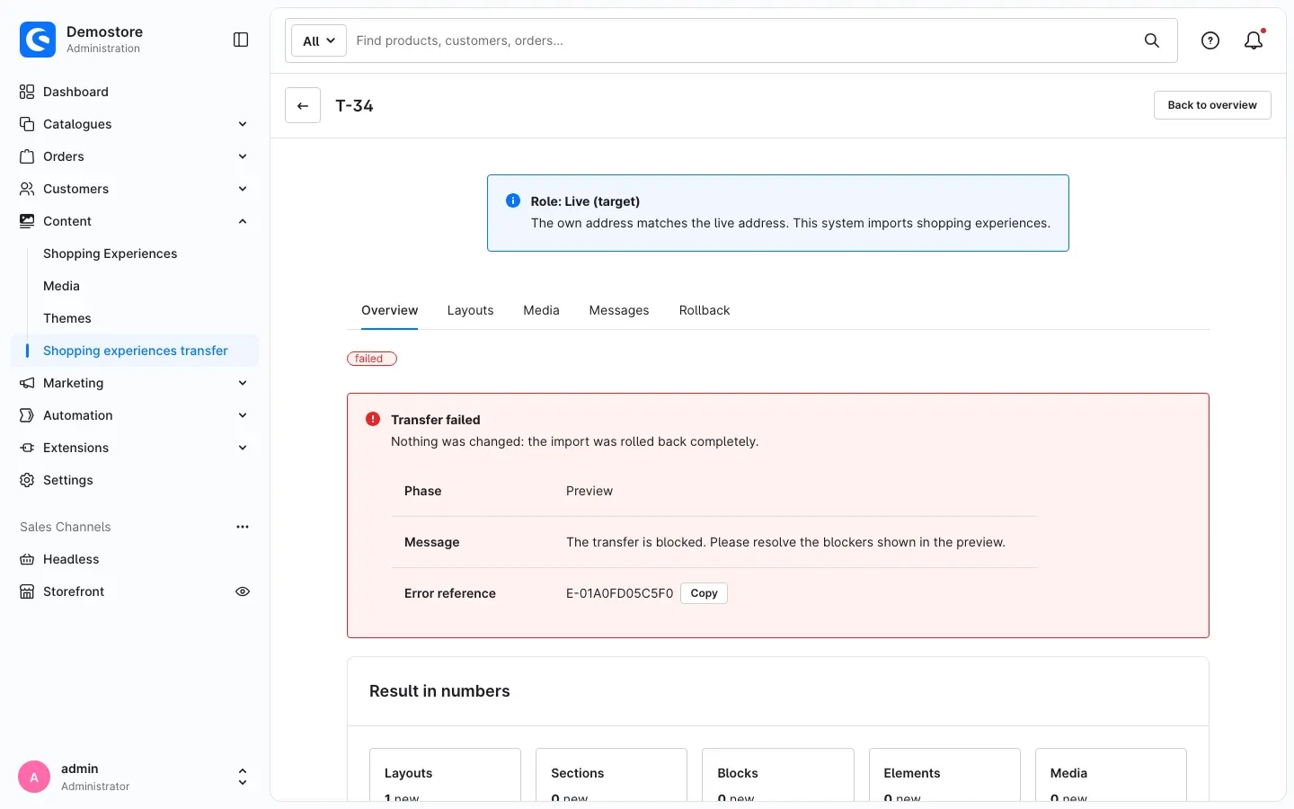Image resolution: width=1294 pixels, height=809 pixels.
Task: Click the Headless basket icon
Action: click(x=27, y=559)
